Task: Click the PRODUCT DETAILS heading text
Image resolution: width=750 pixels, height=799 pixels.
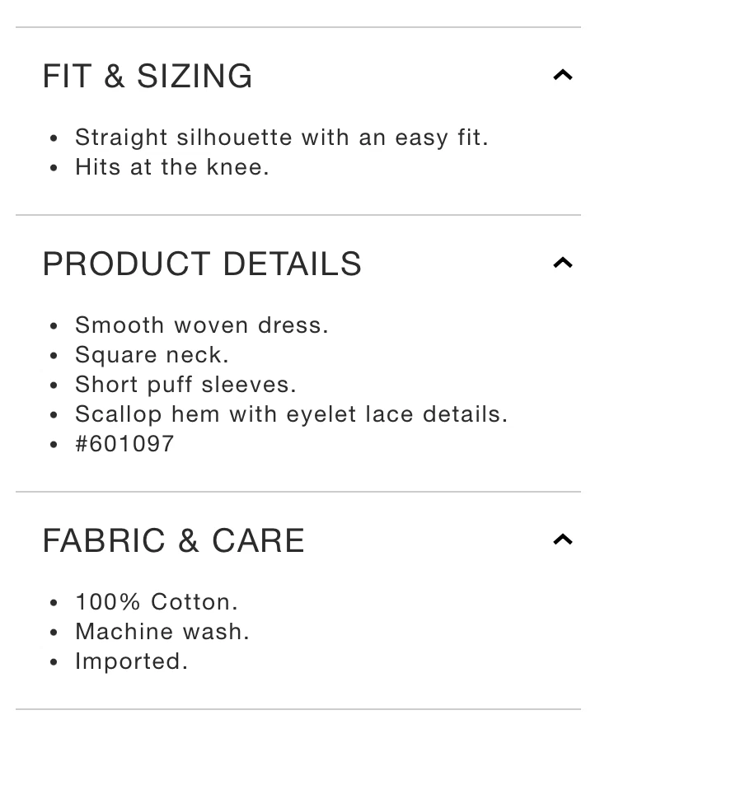Action: (x=202, y=264)
